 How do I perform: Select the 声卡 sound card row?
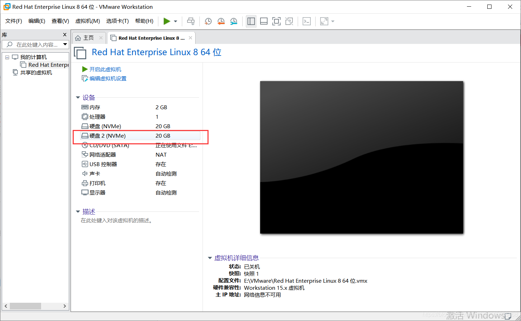point(140,173)
